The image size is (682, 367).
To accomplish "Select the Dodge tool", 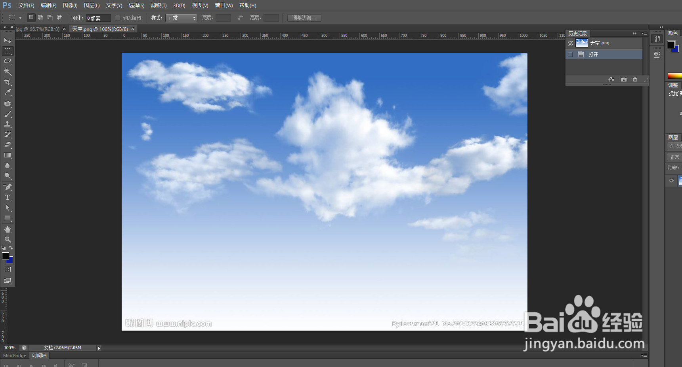I will click(8, 176).
